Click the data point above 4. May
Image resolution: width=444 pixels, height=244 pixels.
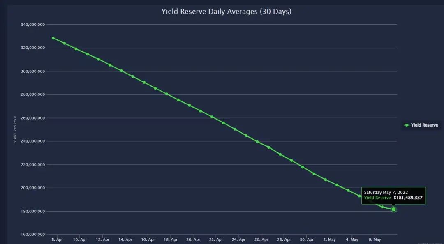pyautogui.click(x=348, y=190)
